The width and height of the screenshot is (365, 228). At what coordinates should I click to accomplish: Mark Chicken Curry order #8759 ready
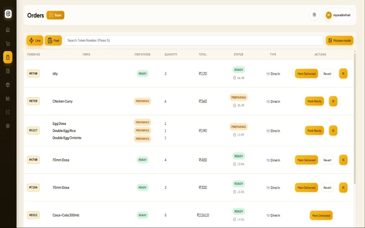[x=314, y=101]
